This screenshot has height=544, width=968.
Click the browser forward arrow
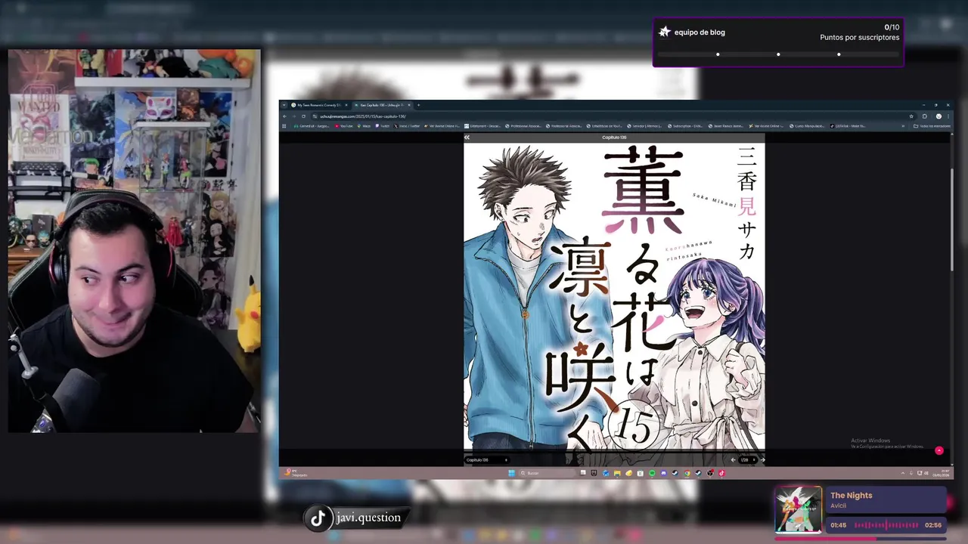pyautogui.click(x=293, y=116)
